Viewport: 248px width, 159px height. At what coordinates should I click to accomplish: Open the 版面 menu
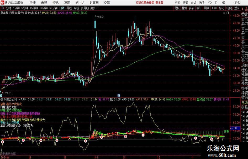(185, 3)
